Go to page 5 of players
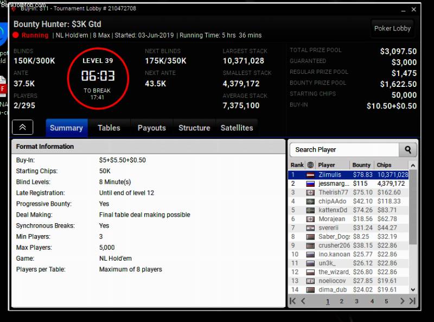The height and width of the screenshot is (322, 434). pos(386,301)
